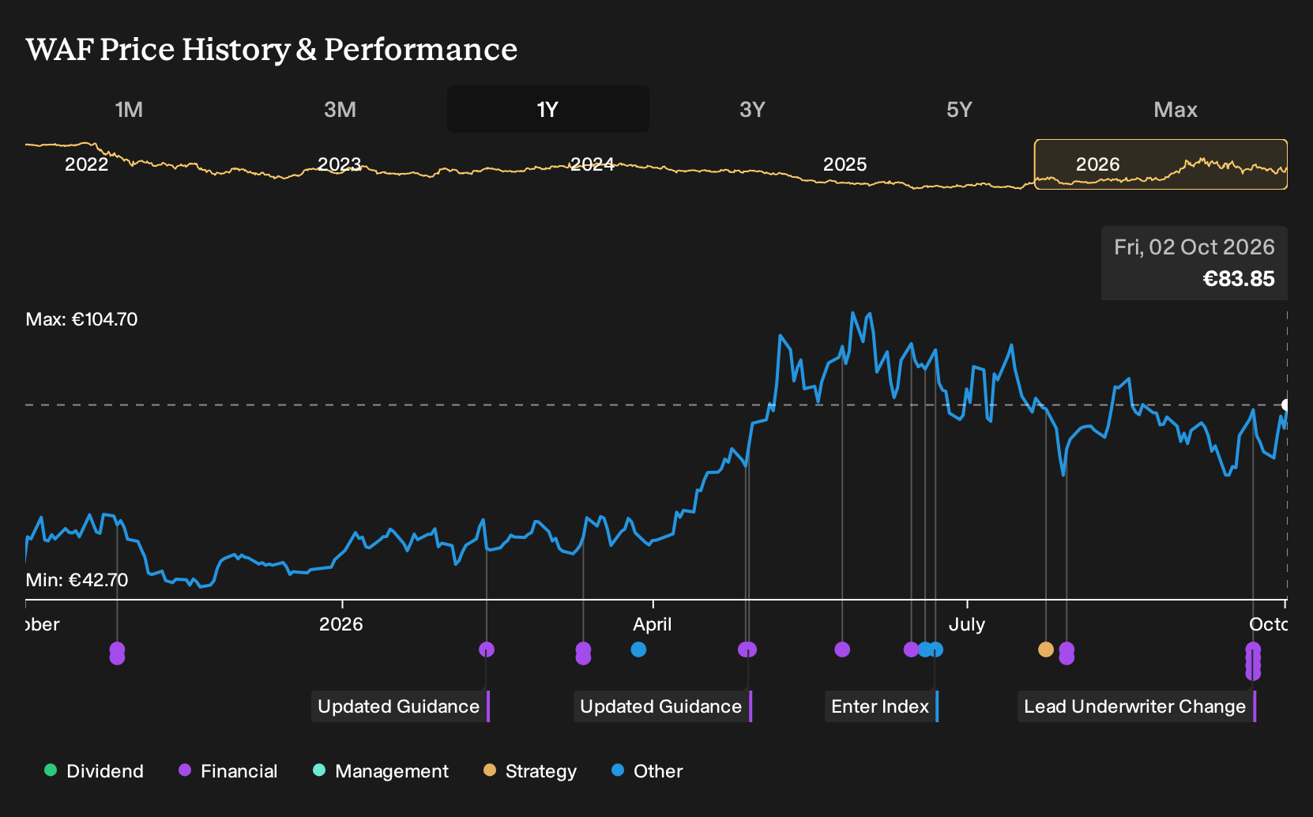The width and height of the screenshot is (1313, 817).
Task: Jump to 2023 in the overview chart
Action: click(340, 164)
